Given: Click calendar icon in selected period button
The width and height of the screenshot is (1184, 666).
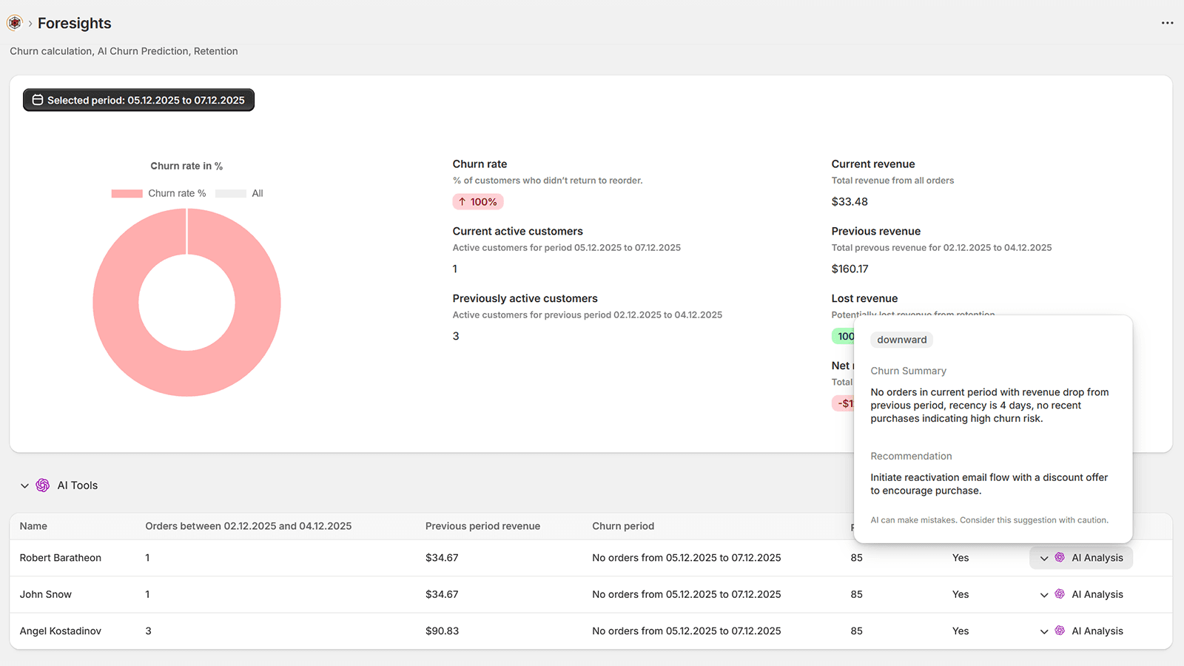Looking at the screenshot, I should 37,100.
